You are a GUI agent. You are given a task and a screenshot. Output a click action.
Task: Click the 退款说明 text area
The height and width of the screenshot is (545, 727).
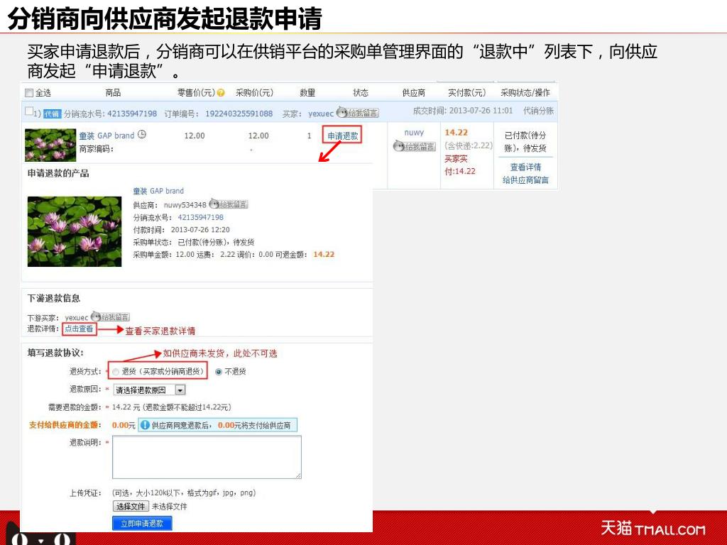(x=207, y=457)
